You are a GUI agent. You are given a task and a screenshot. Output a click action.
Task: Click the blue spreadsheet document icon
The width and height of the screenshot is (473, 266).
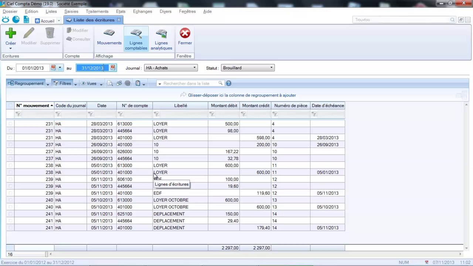[26, 20]
